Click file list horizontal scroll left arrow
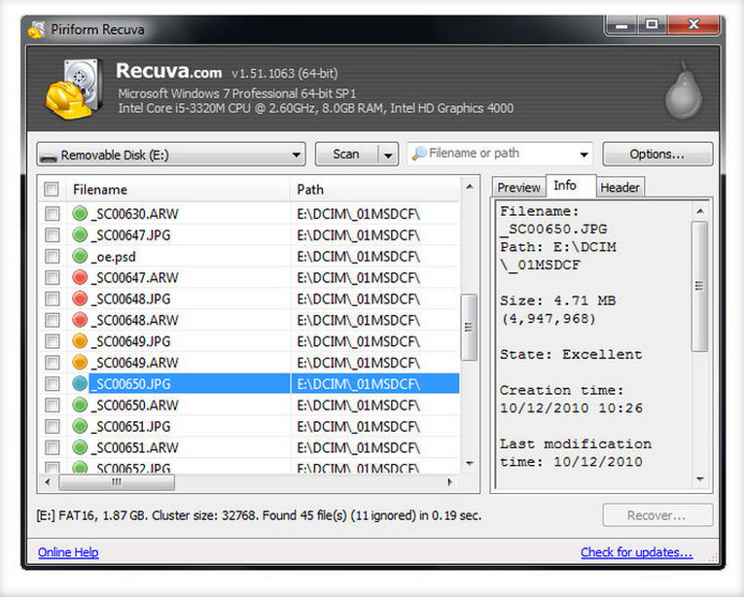The height and width of the screenshot is (599, 744). point(48,482)
